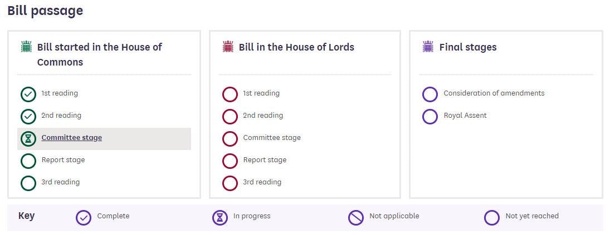Click Lords 3rd reading circle
The image size is (610, 235).
(x=230, y=183)
